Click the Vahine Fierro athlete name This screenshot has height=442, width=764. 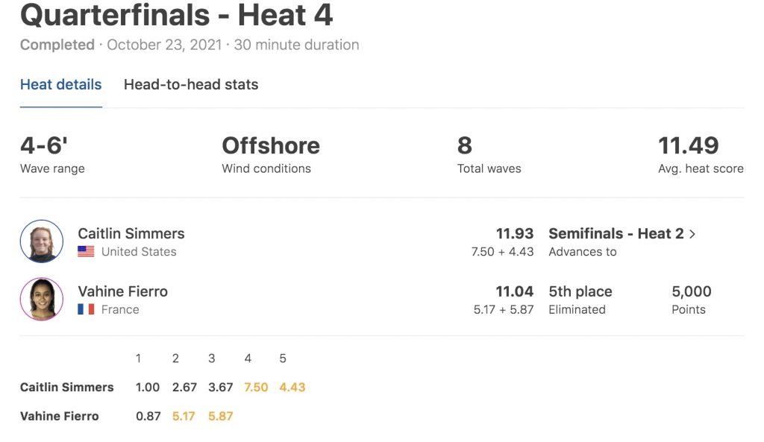pyautogui.click(x=123, y=291)
